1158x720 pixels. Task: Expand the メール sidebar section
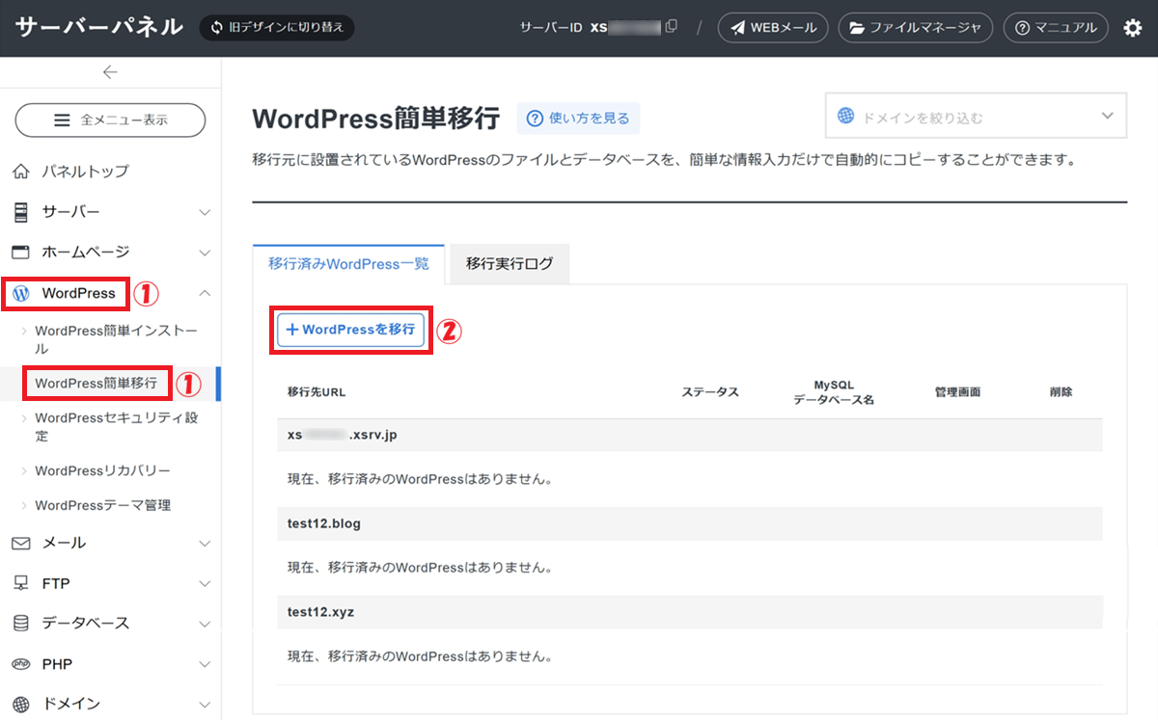110,544
